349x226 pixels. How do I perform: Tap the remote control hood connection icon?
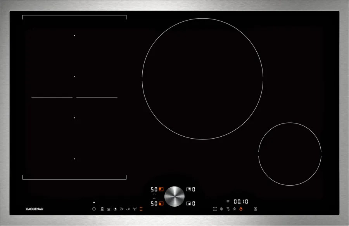coord(228,209)
